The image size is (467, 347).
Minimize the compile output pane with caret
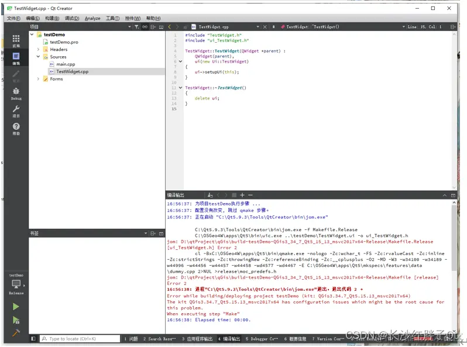445,195
